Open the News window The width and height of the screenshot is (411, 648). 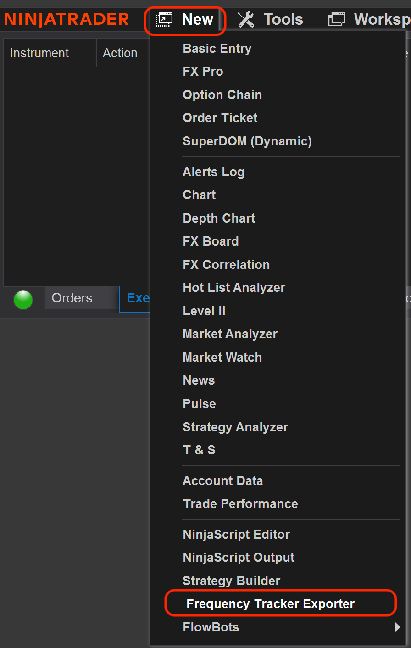[199, 380]
